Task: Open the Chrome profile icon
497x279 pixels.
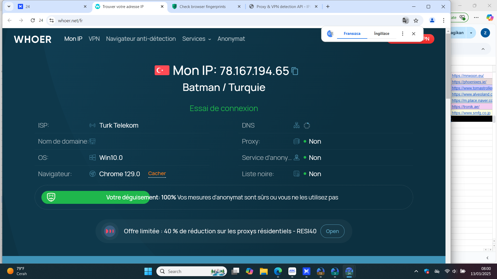Action: pos(432,20)
